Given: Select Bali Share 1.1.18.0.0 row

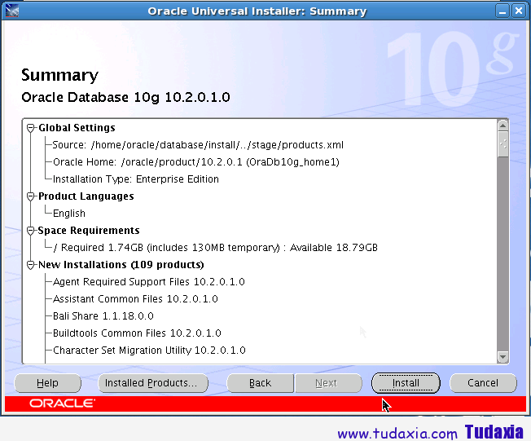Looking at the screenshot, I should (x=103, y=316).
